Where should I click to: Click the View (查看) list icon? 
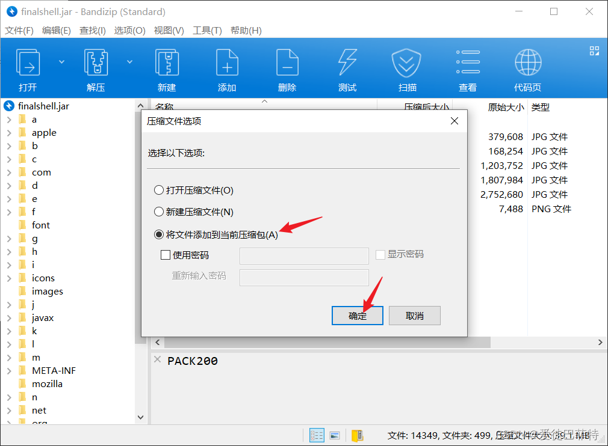click(468, 62)
